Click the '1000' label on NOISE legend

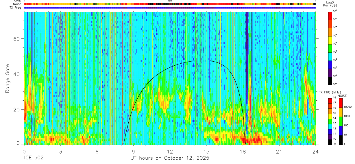point(347,116)
